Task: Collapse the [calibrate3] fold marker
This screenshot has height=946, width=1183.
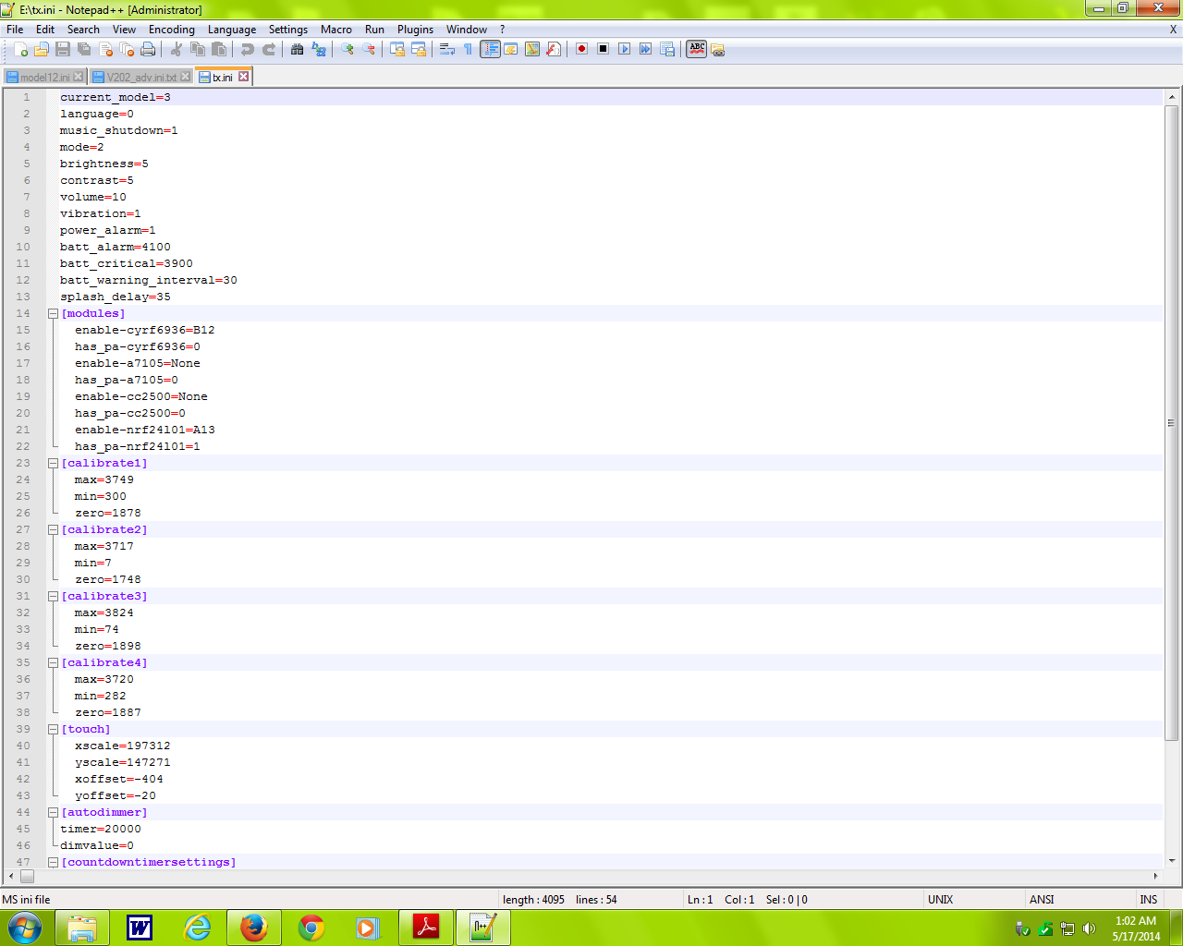Action: click(x=53, y=597)
